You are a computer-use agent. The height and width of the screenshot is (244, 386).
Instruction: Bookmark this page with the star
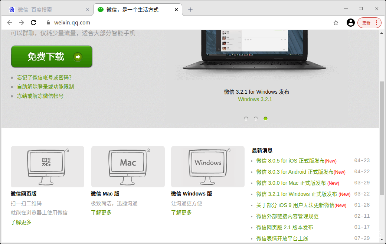(x=336, y=23)
